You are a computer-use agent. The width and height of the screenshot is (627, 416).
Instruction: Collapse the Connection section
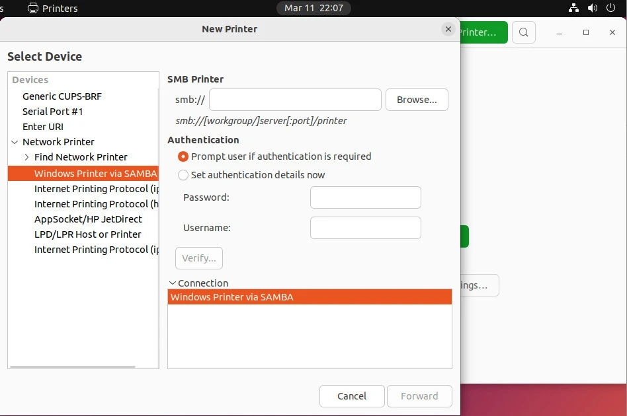coord(173,283)
